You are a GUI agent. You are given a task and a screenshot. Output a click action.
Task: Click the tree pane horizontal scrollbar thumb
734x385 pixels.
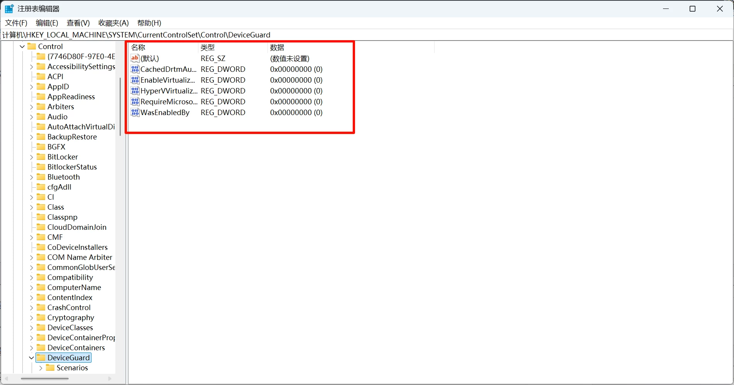(44, 378)
